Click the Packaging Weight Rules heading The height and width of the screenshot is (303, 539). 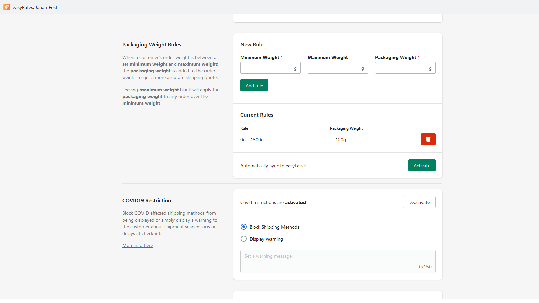click(152, 44)
